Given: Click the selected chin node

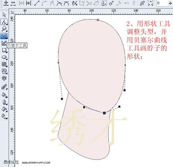Looking at the screenshot, I should [x=104, y=113].
